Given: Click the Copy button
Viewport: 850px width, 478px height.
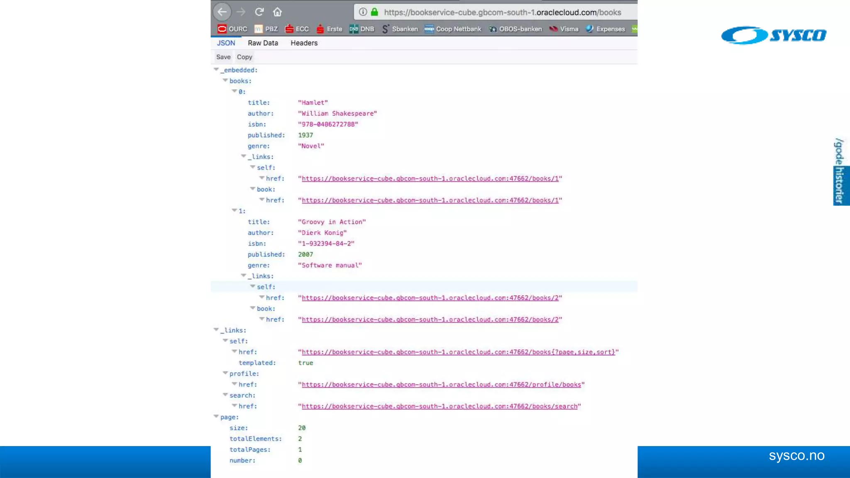Looking at the screenshot, I should (244, 57).
